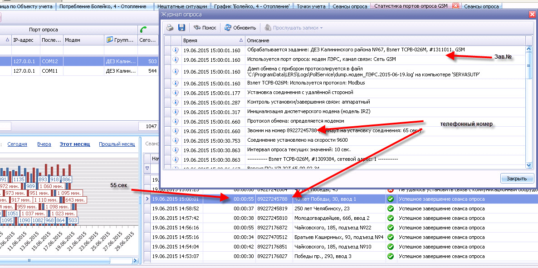Select log entry 'Соединение установлено на скорости 9600'
This screenshot has width=538, height=268.
[x=344, y=140]
